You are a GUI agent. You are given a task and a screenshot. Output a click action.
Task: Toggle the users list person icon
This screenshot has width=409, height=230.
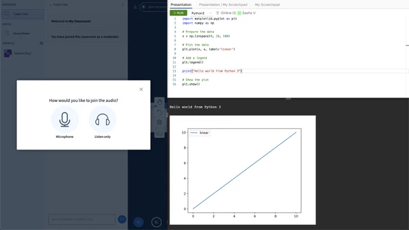(x=135, y=7)
